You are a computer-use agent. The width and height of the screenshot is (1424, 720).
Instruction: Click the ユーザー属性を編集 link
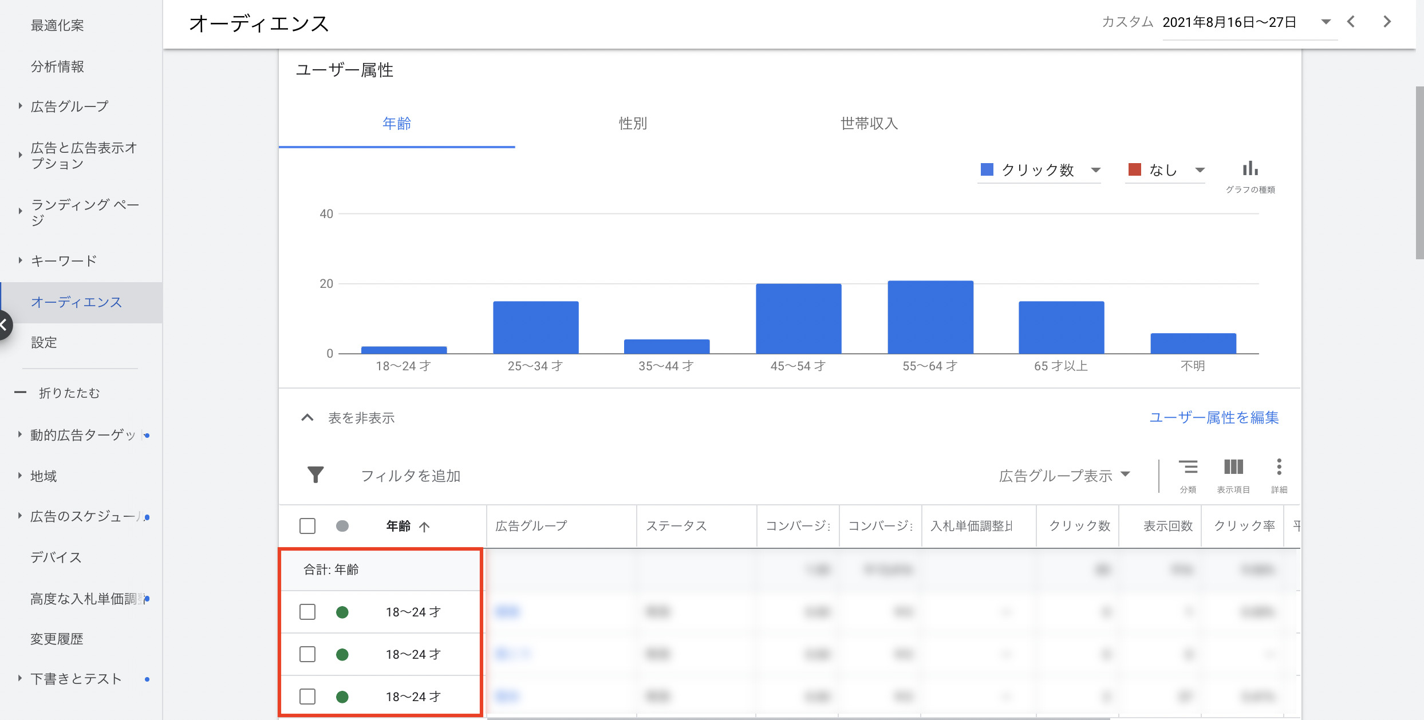pyautogui.click(x=1213, y=418)
